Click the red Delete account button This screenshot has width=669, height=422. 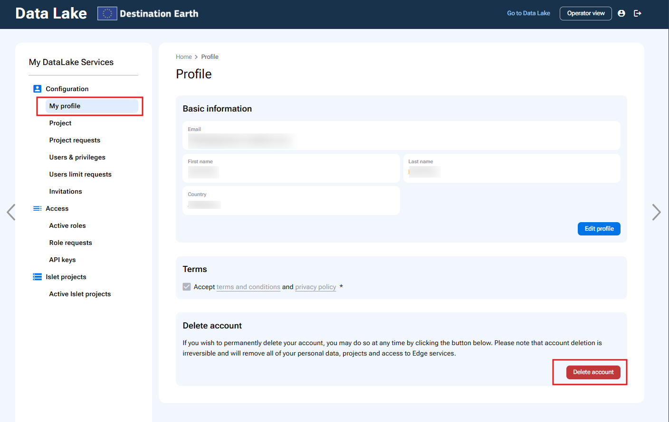coord(593,372)
